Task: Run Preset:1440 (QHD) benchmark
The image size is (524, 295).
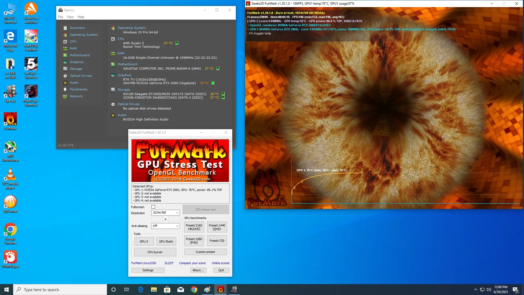Action: [217, 227]
